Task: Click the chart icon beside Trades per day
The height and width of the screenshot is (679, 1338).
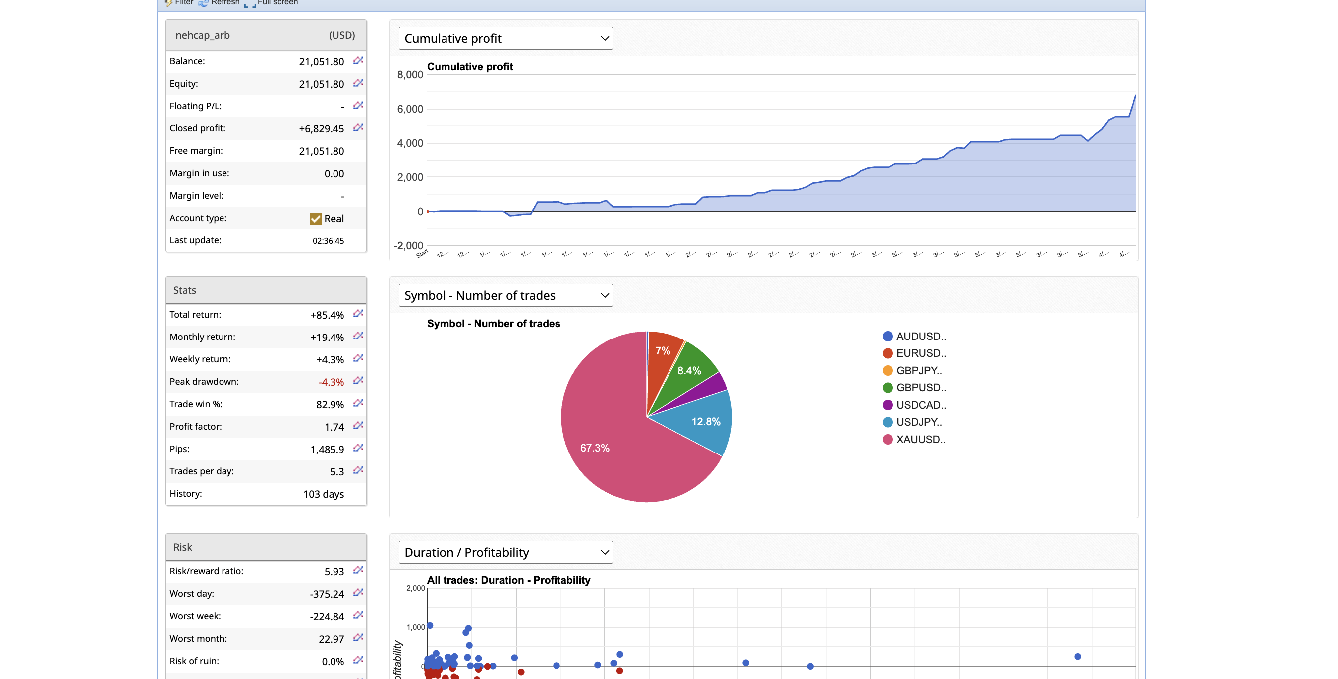Action: pyautogui.click(x=358, y=470)
